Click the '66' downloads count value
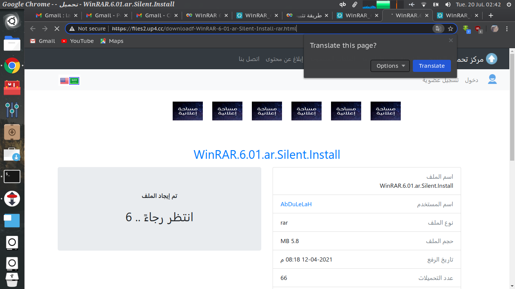This screenshot has height=289, width=515. pyautogui.click(x=284, y=278)
